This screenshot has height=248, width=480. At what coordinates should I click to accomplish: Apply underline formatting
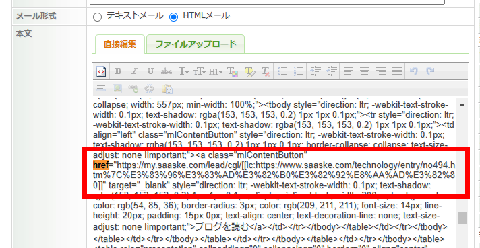[150, 71]
